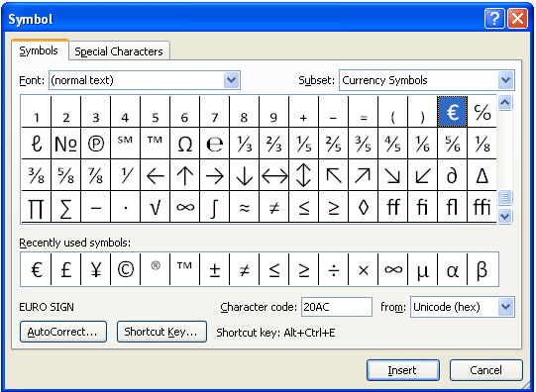Image resolution: width=536 pixels, height=392 pixels.
Task: Select the left-right arrow symbol
Action: (x=273, y=175)
